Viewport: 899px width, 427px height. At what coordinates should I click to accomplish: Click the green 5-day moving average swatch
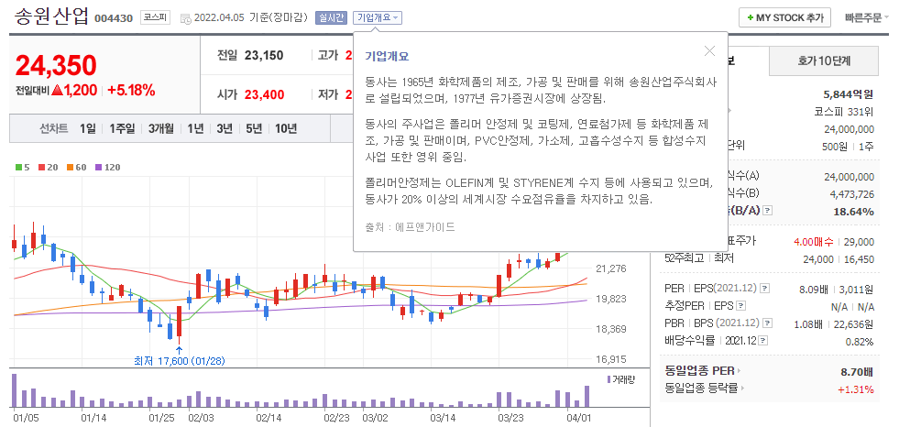point(18,168)
